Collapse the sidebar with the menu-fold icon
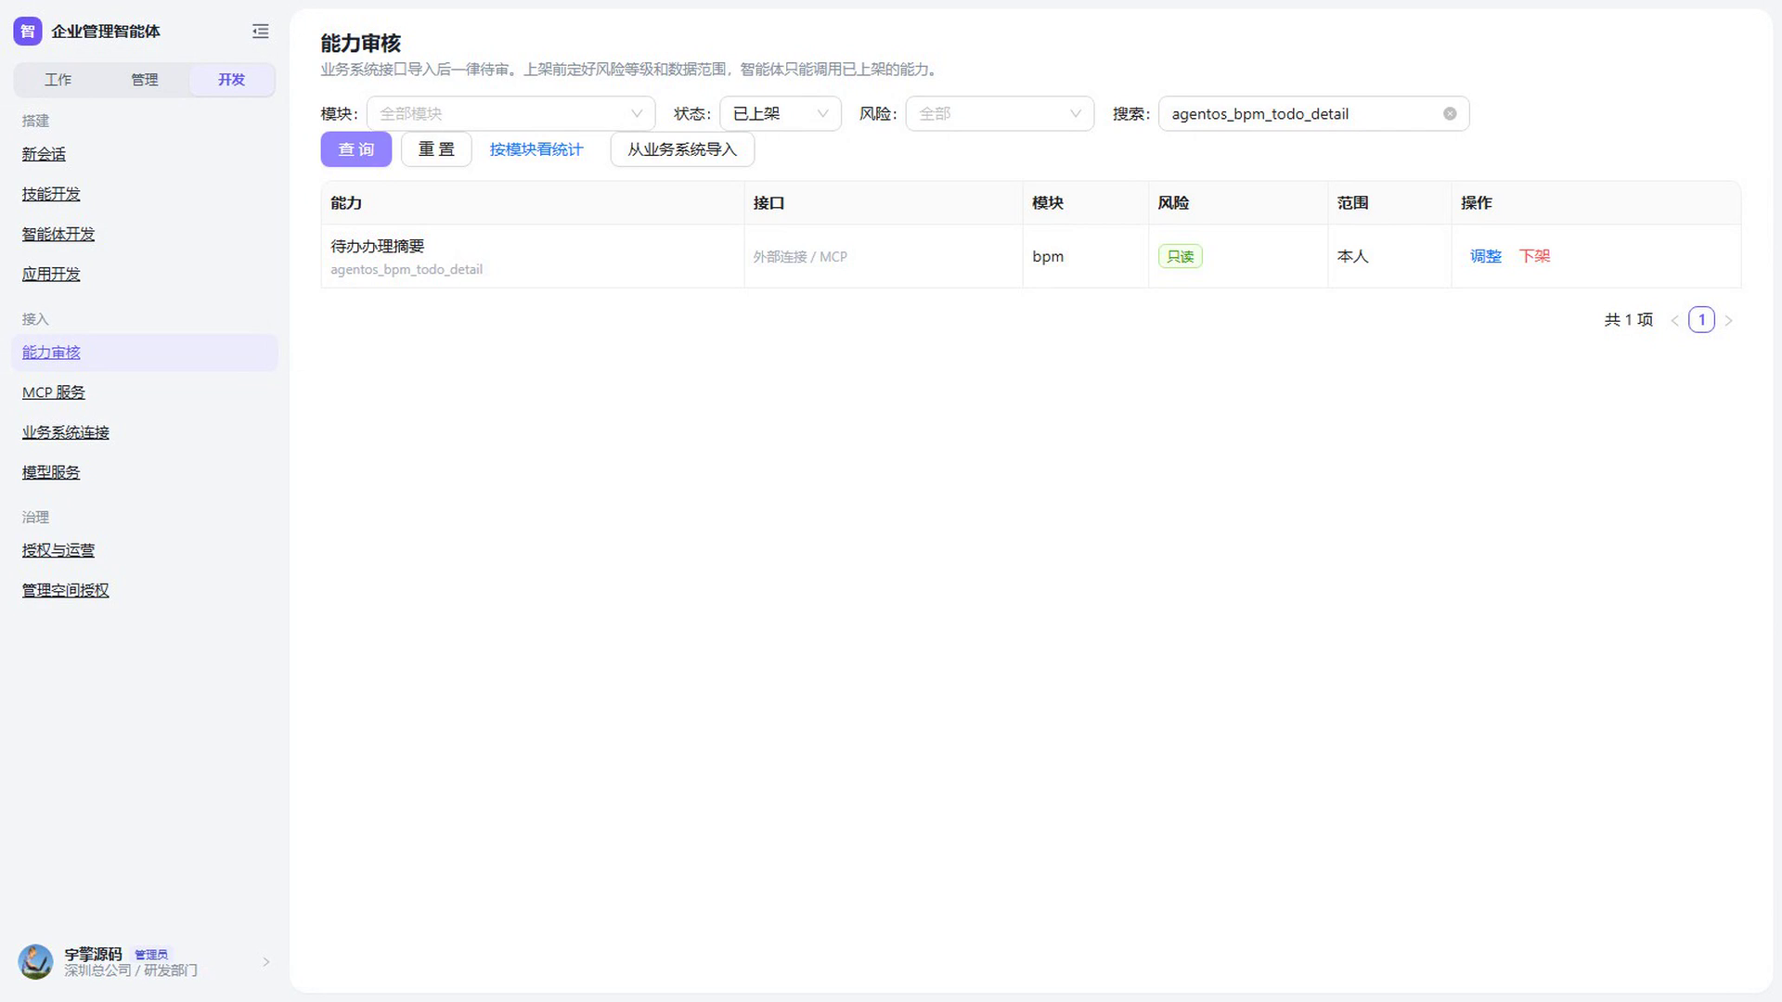1782x1002 pixels. [261, 32]
